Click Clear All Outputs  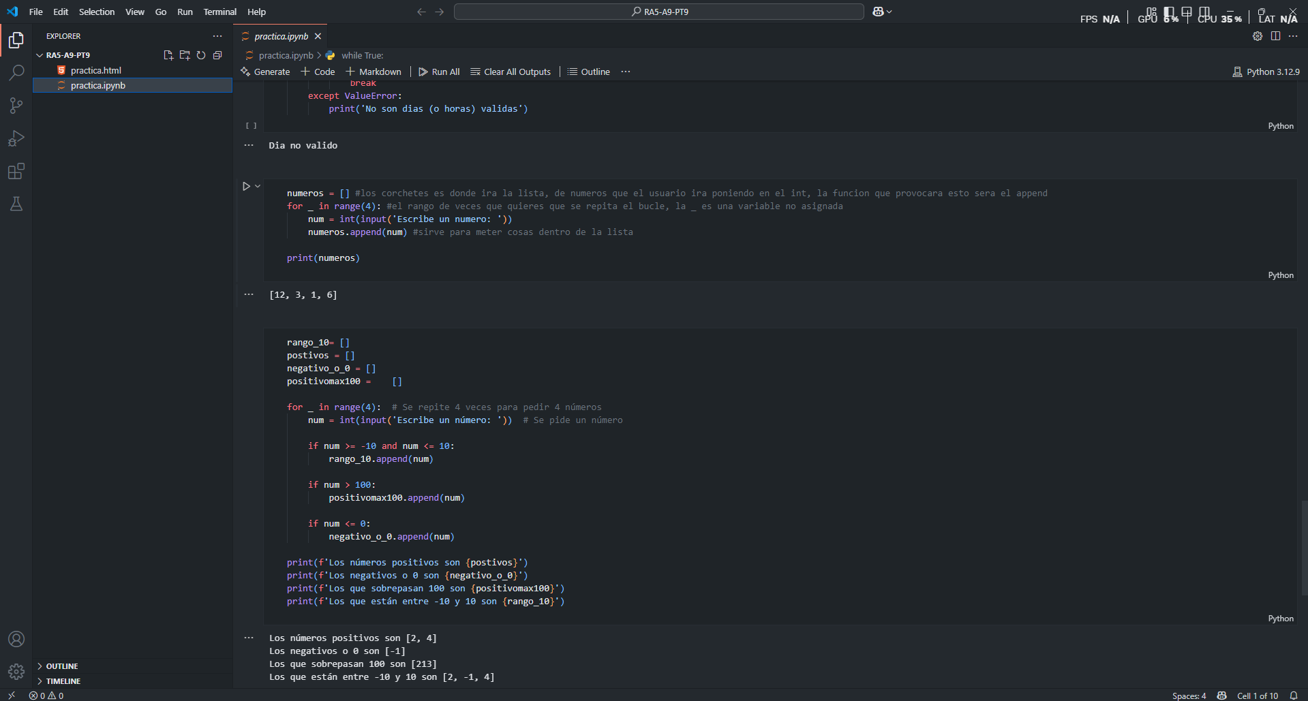point(511,72)
